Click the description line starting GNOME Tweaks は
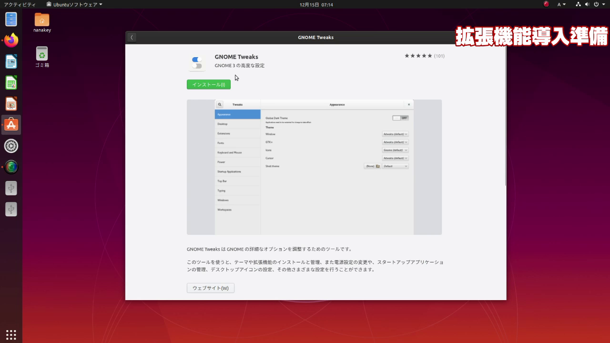 (269, 249)
